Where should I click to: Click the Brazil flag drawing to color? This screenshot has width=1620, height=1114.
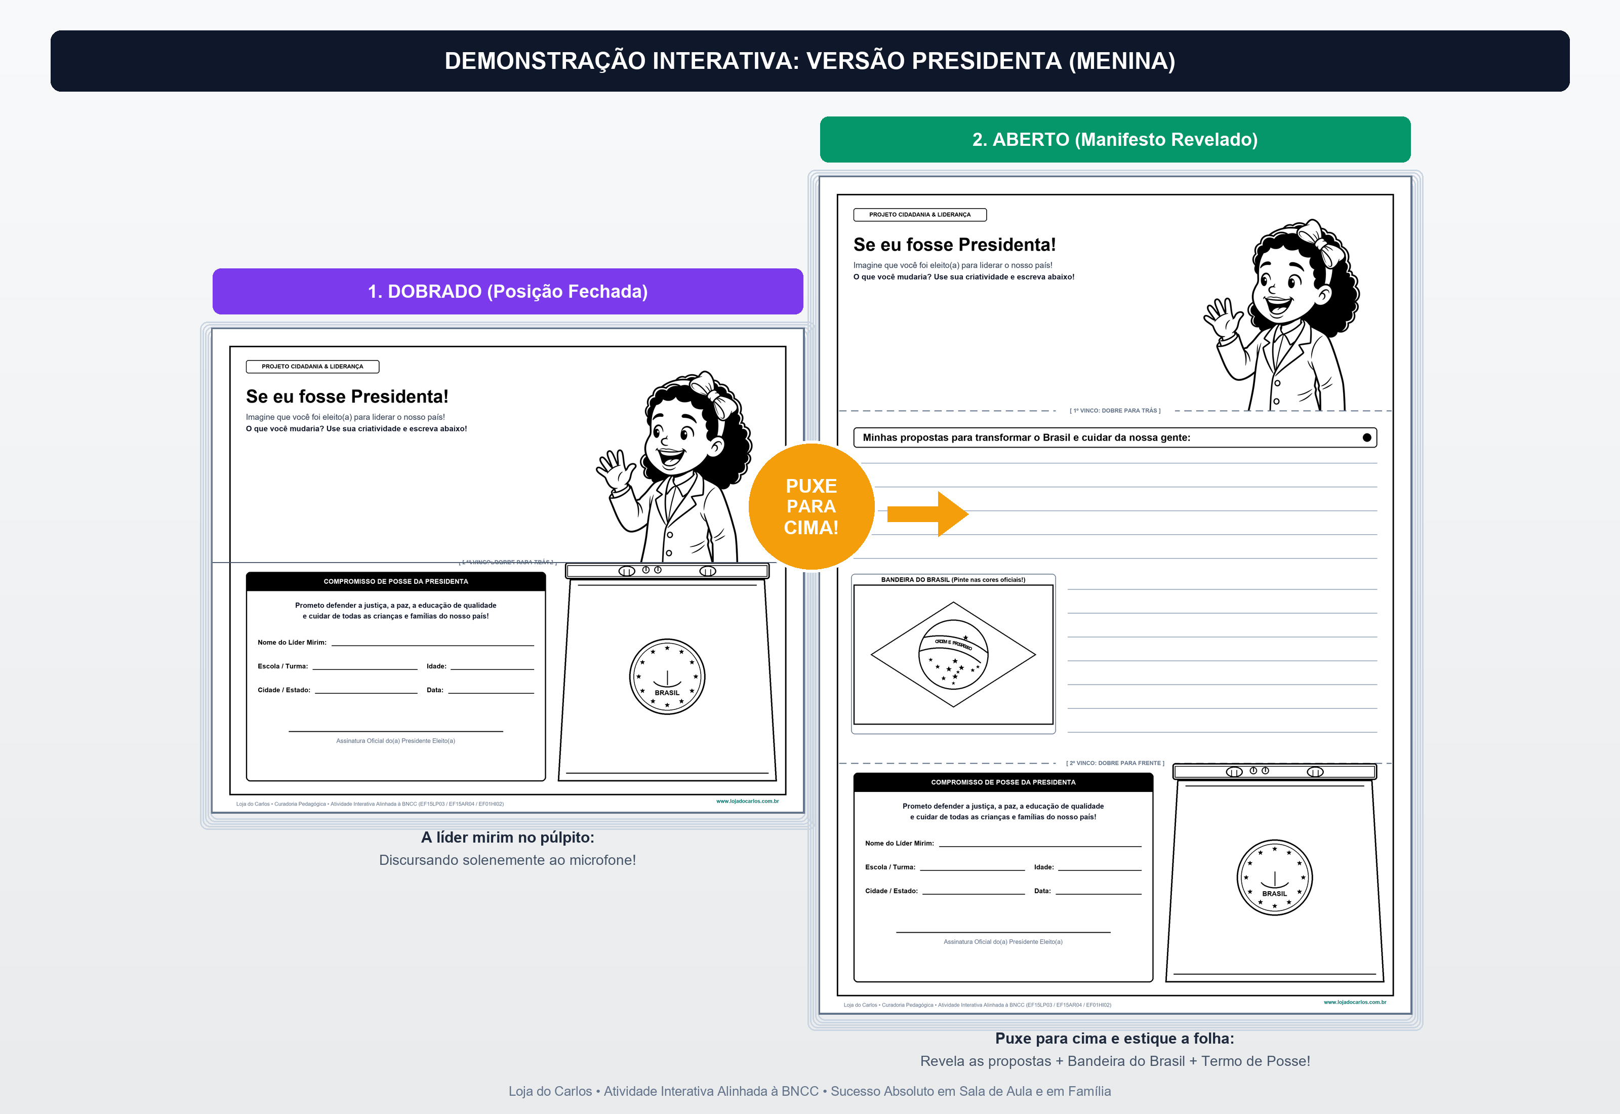click(x=953, y=655)
